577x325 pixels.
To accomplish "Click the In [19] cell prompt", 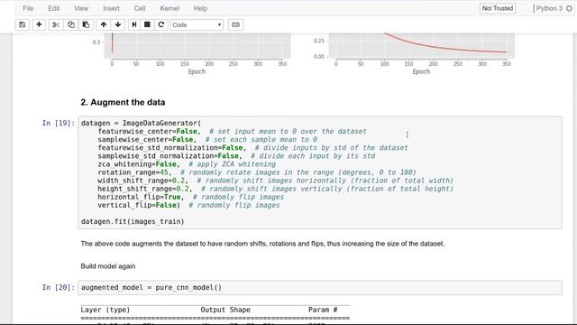I will coord(59,123).
